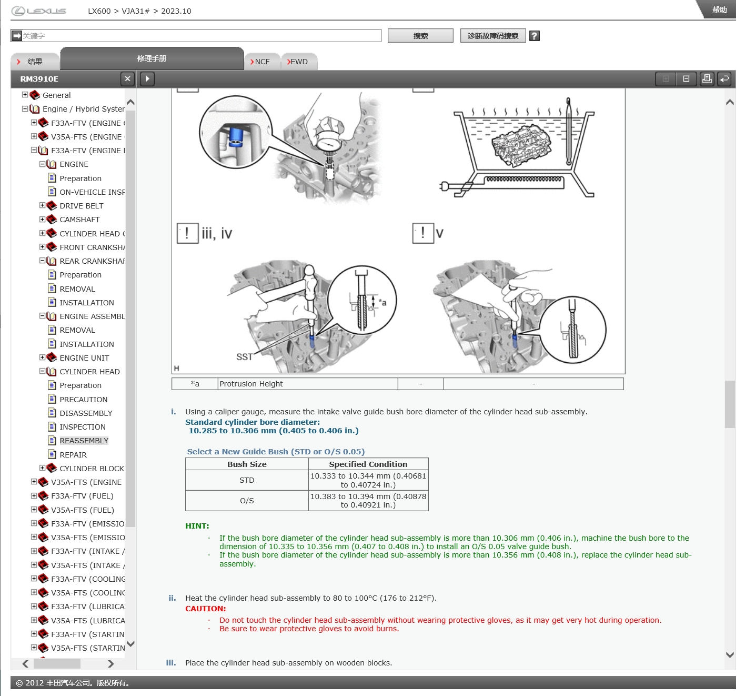Click the return arrow icon in toolbar
745x696 pixels.
[x=724, y=79]
